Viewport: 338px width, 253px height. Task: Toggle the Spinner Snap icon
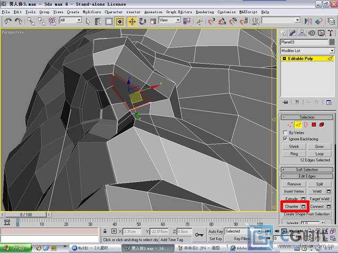(x=243, y=21)
